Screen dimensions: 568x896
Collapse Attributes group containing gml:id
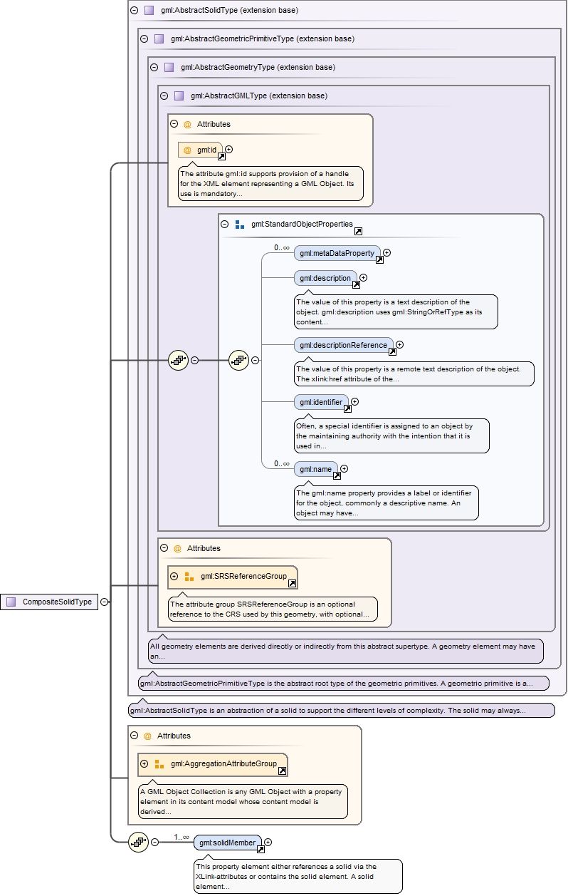(174, 124)
